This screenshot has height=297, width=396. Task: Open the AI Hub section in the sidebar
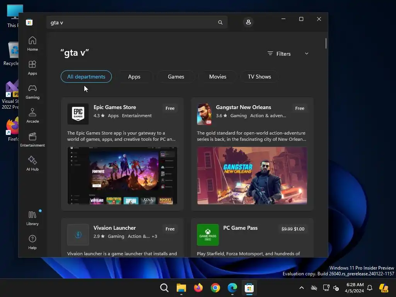(32, 164)
